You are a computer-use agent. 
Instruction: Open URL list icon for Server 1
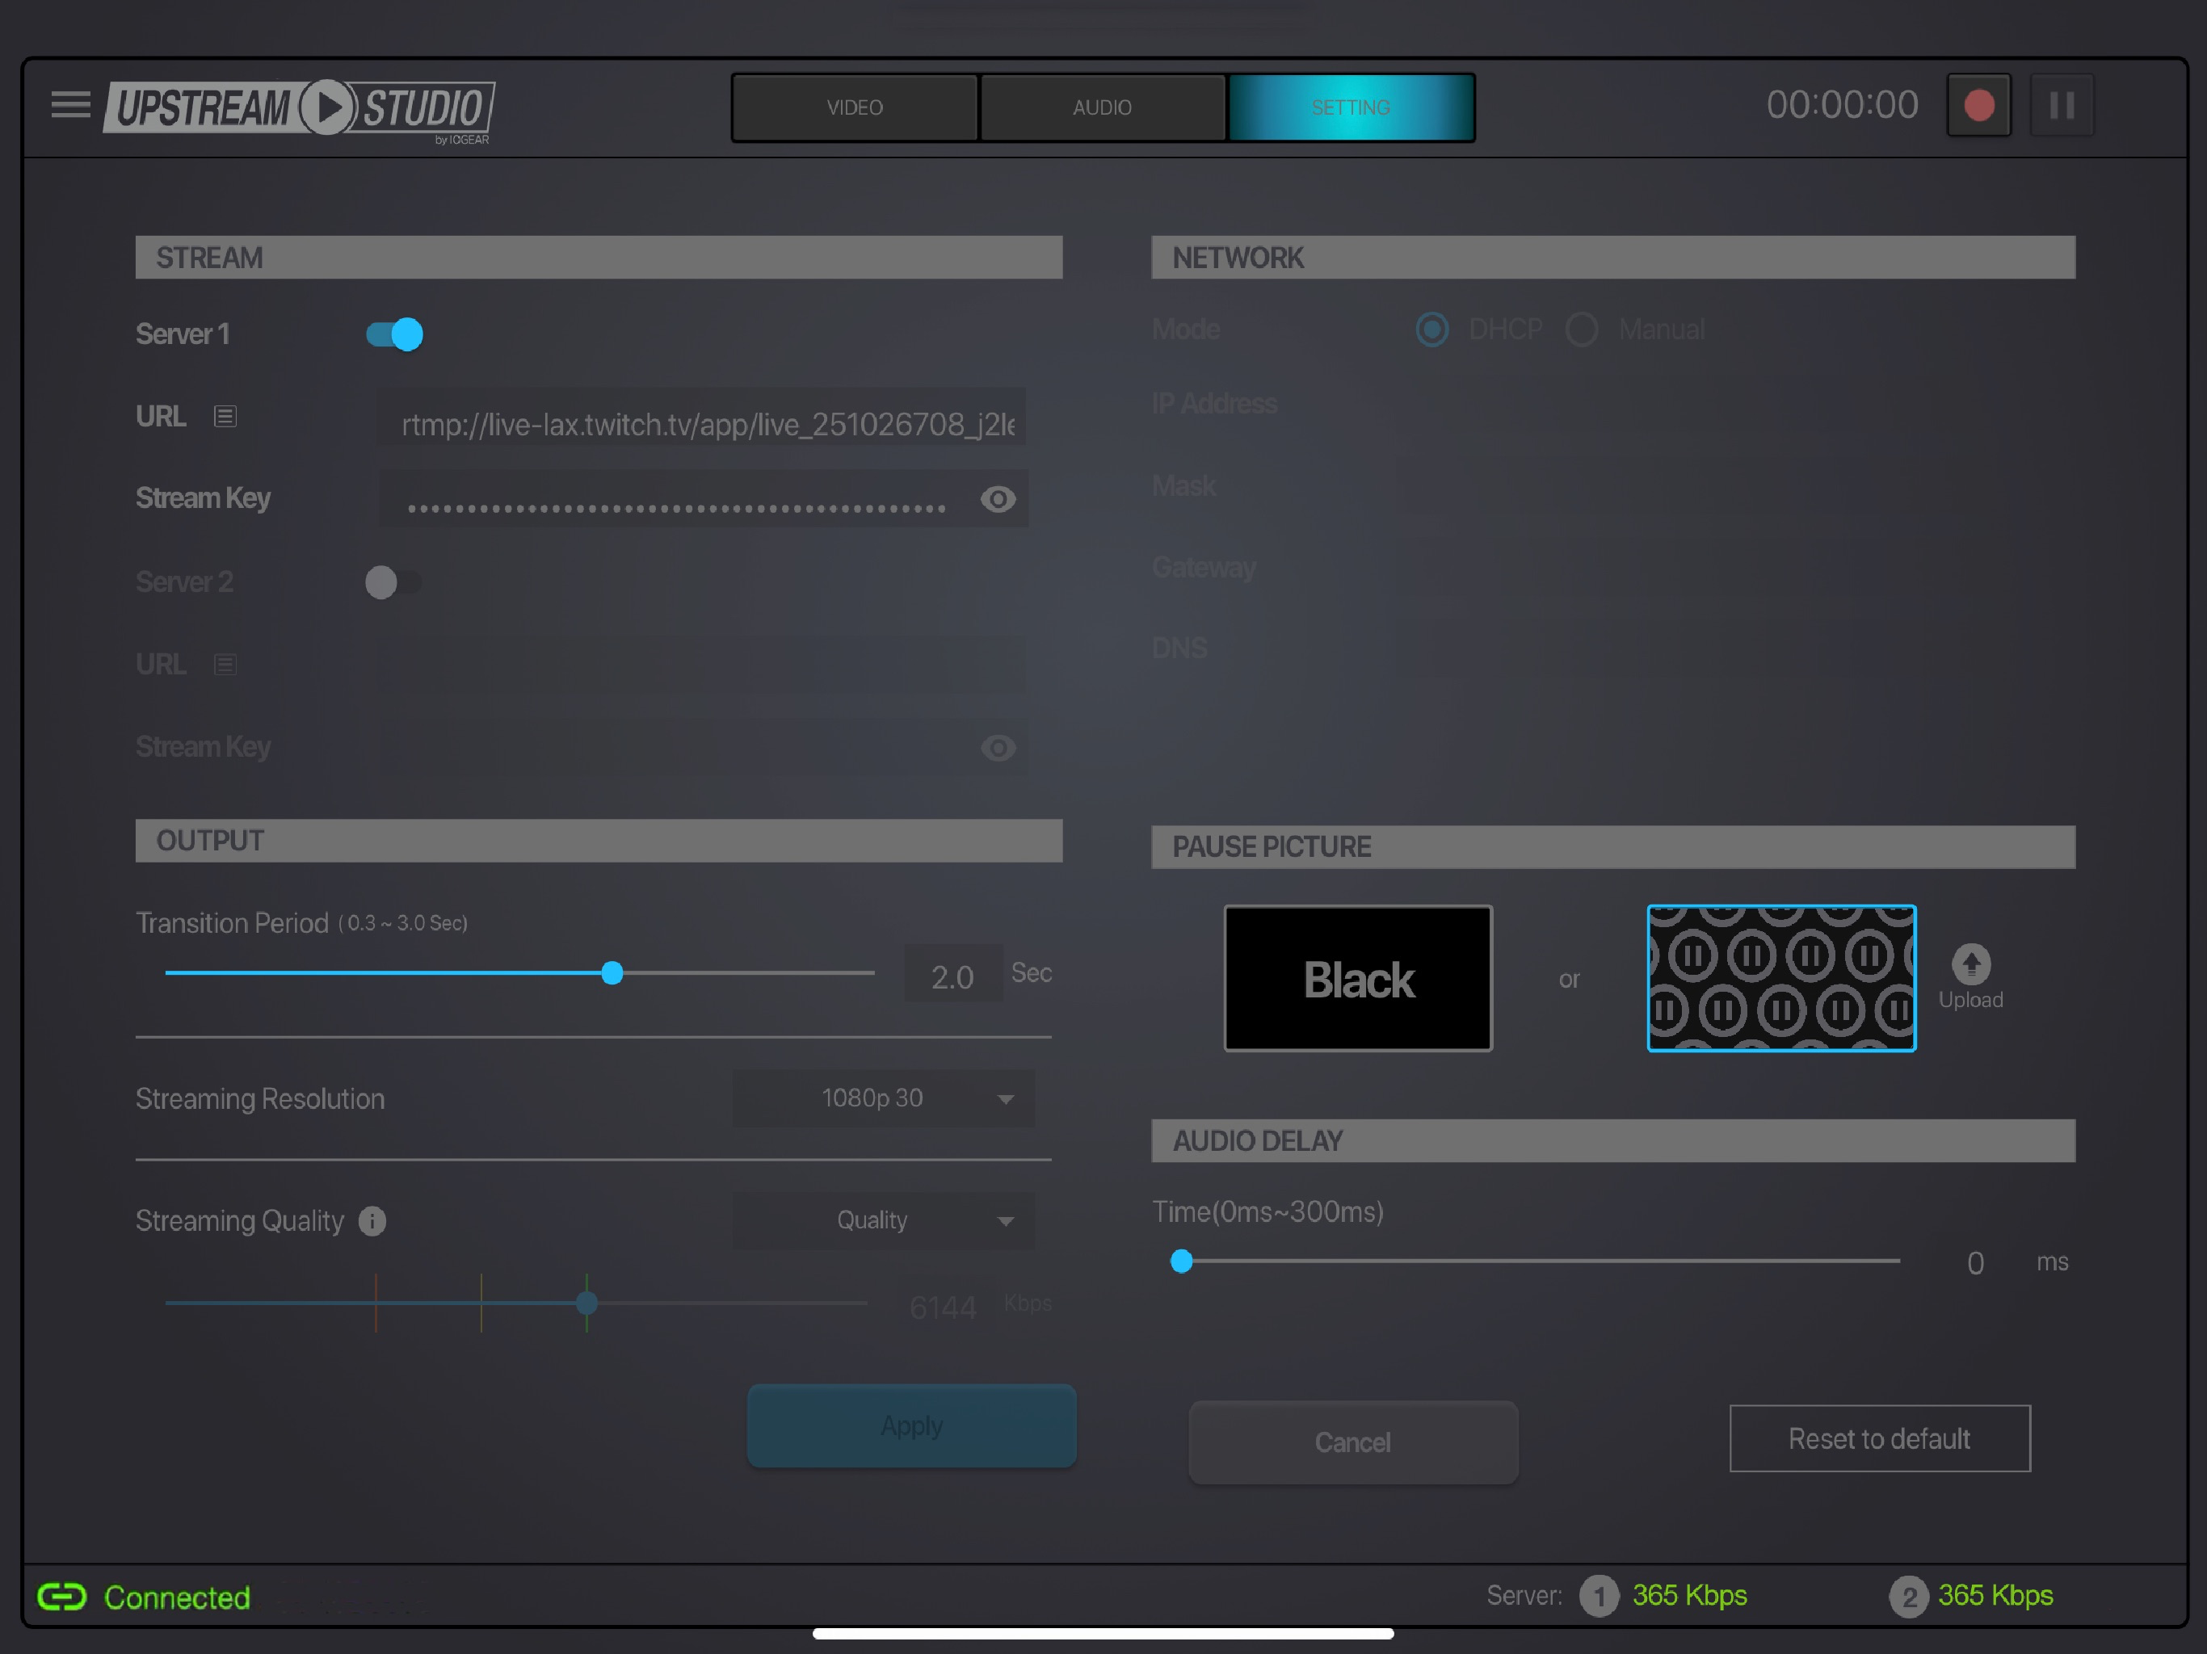pos(225,416)
